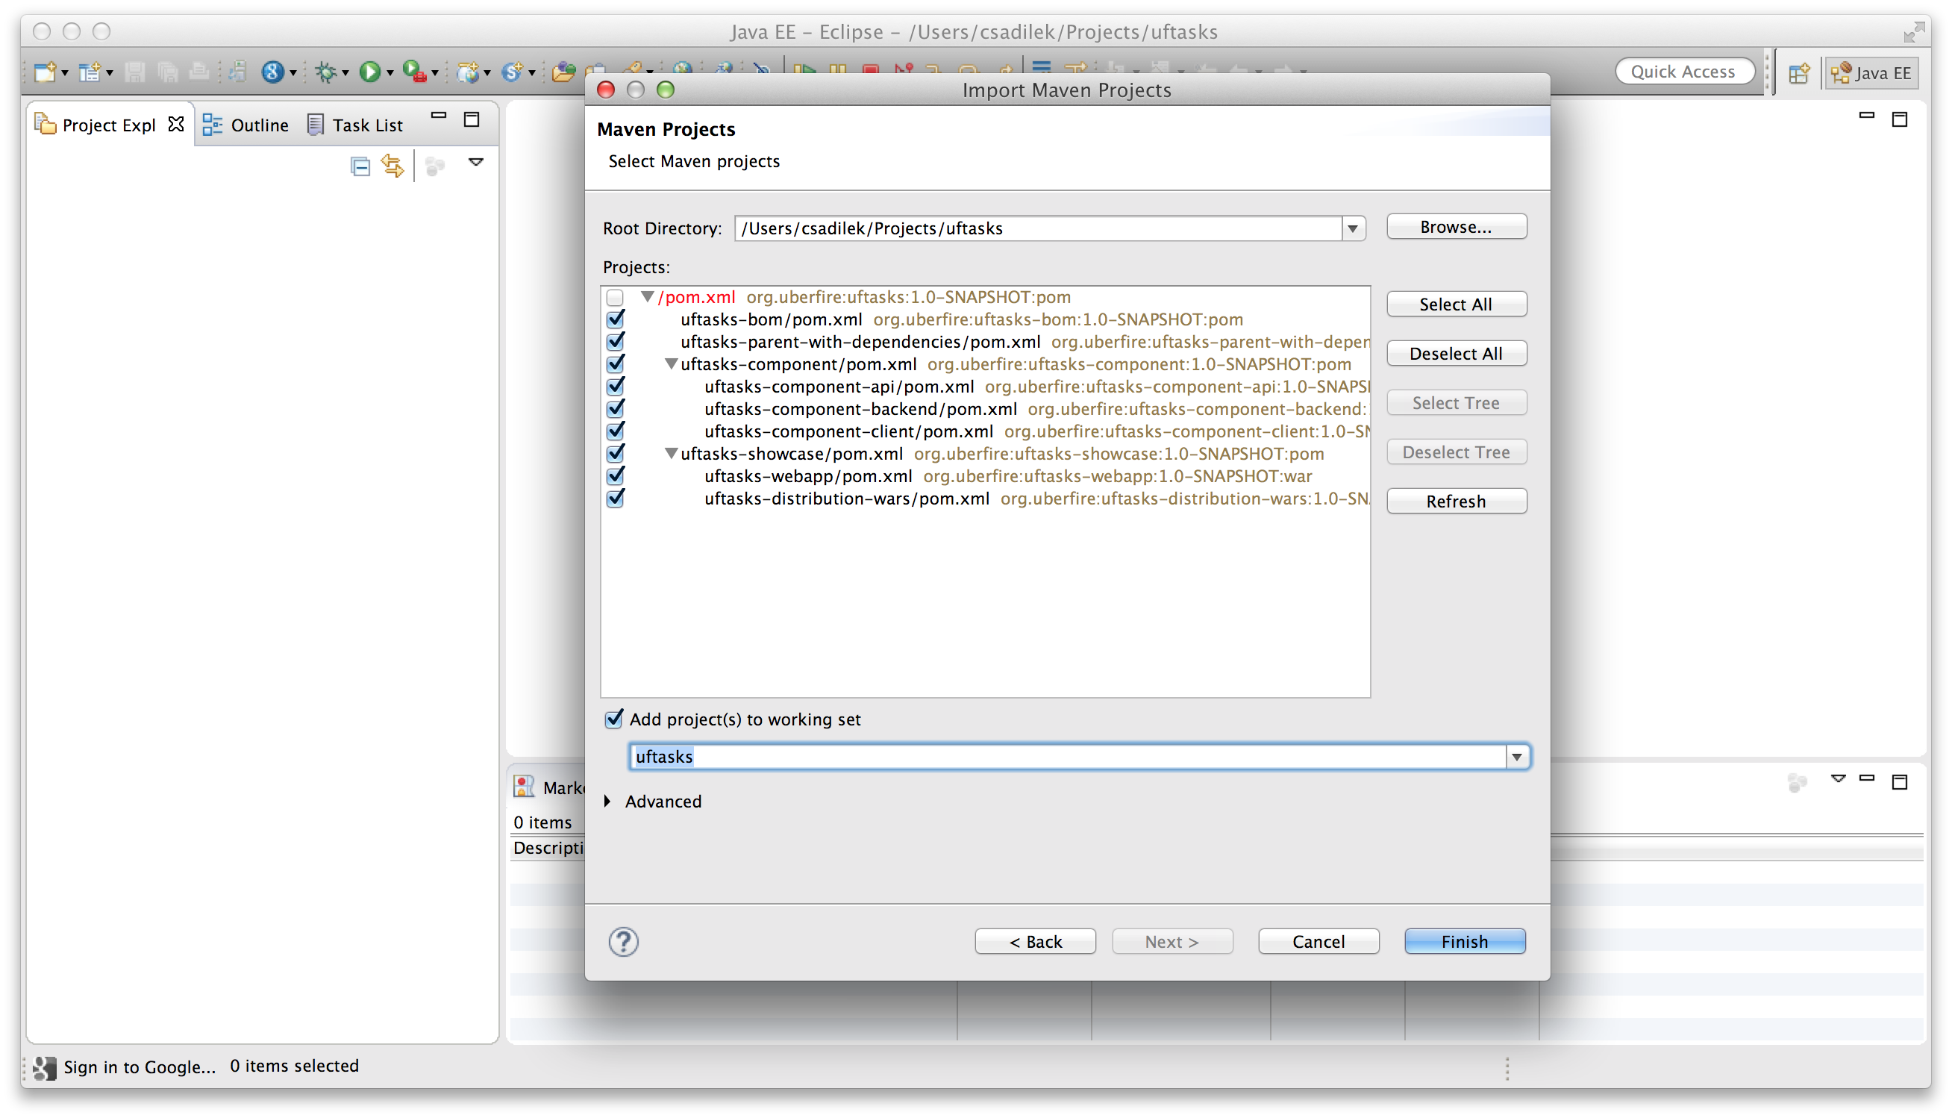Image resolution: width=1952 pixels, height=1118 pixels.
Task: Toggle the root pom.xml project checkbox
Action: 616,296
